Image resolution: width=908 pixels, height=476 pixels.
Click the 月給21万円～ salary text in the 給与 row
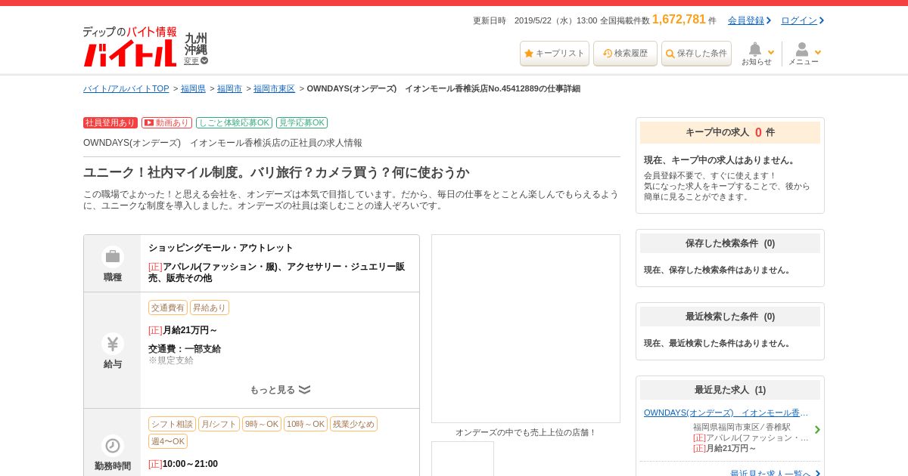click(190, 330)
